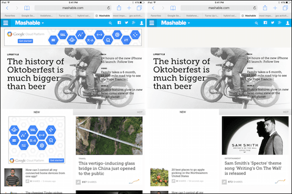
Task: Open user profile icon in left screen
Action: tap(142, 23)
